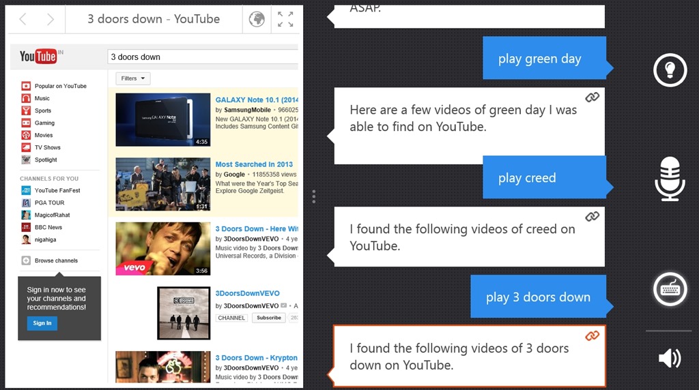Select Music category icon
The height and width of the screenshot is (390, 699).
point(27,98)
